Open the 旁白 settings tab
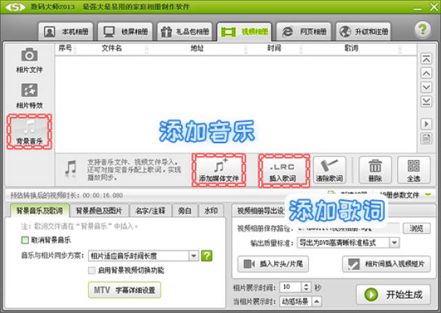This screenshot has width=441, height=313. pos(185,211)
